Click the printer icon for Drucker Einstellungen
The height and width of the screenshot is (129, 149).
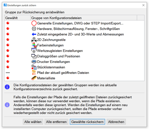(34, 62)
